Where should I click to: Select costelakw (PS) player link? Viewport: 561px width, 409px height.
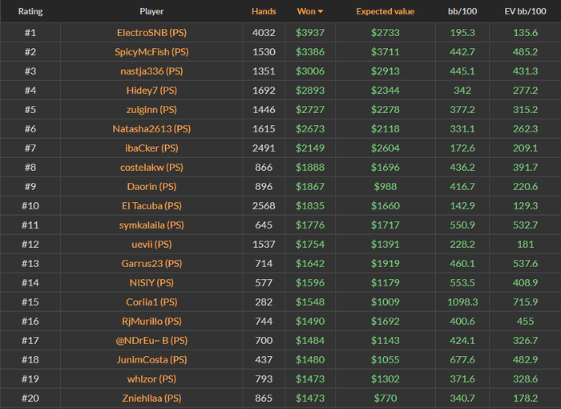coord(151,167)
